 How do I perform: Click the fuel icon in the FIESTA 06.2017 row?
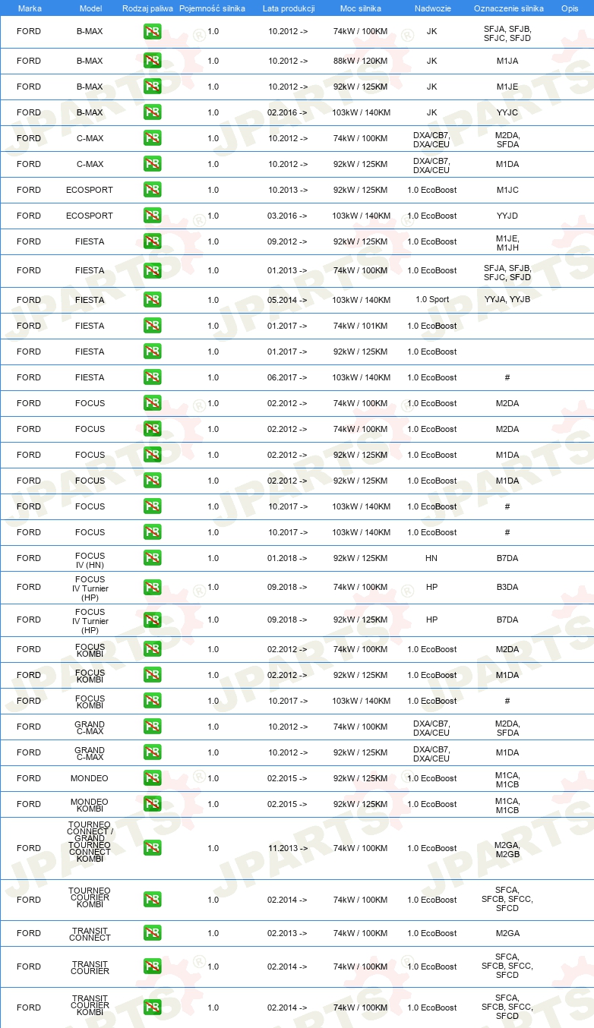tap(153, 377)
